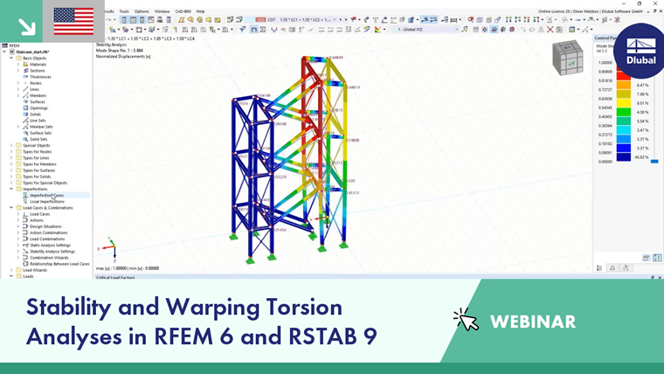Image resolution: width=664 pixels, height=374 pixels.
Task: Click the US flag language icon
Action: pyautogui.click(x=73, y=21)
